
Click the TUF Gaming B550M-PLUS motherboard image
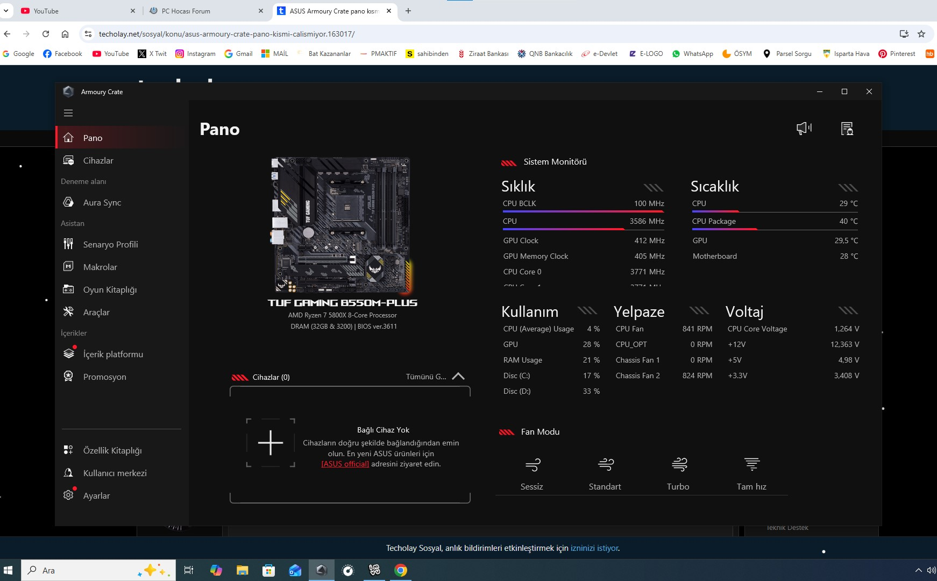(x=342, y=225)
